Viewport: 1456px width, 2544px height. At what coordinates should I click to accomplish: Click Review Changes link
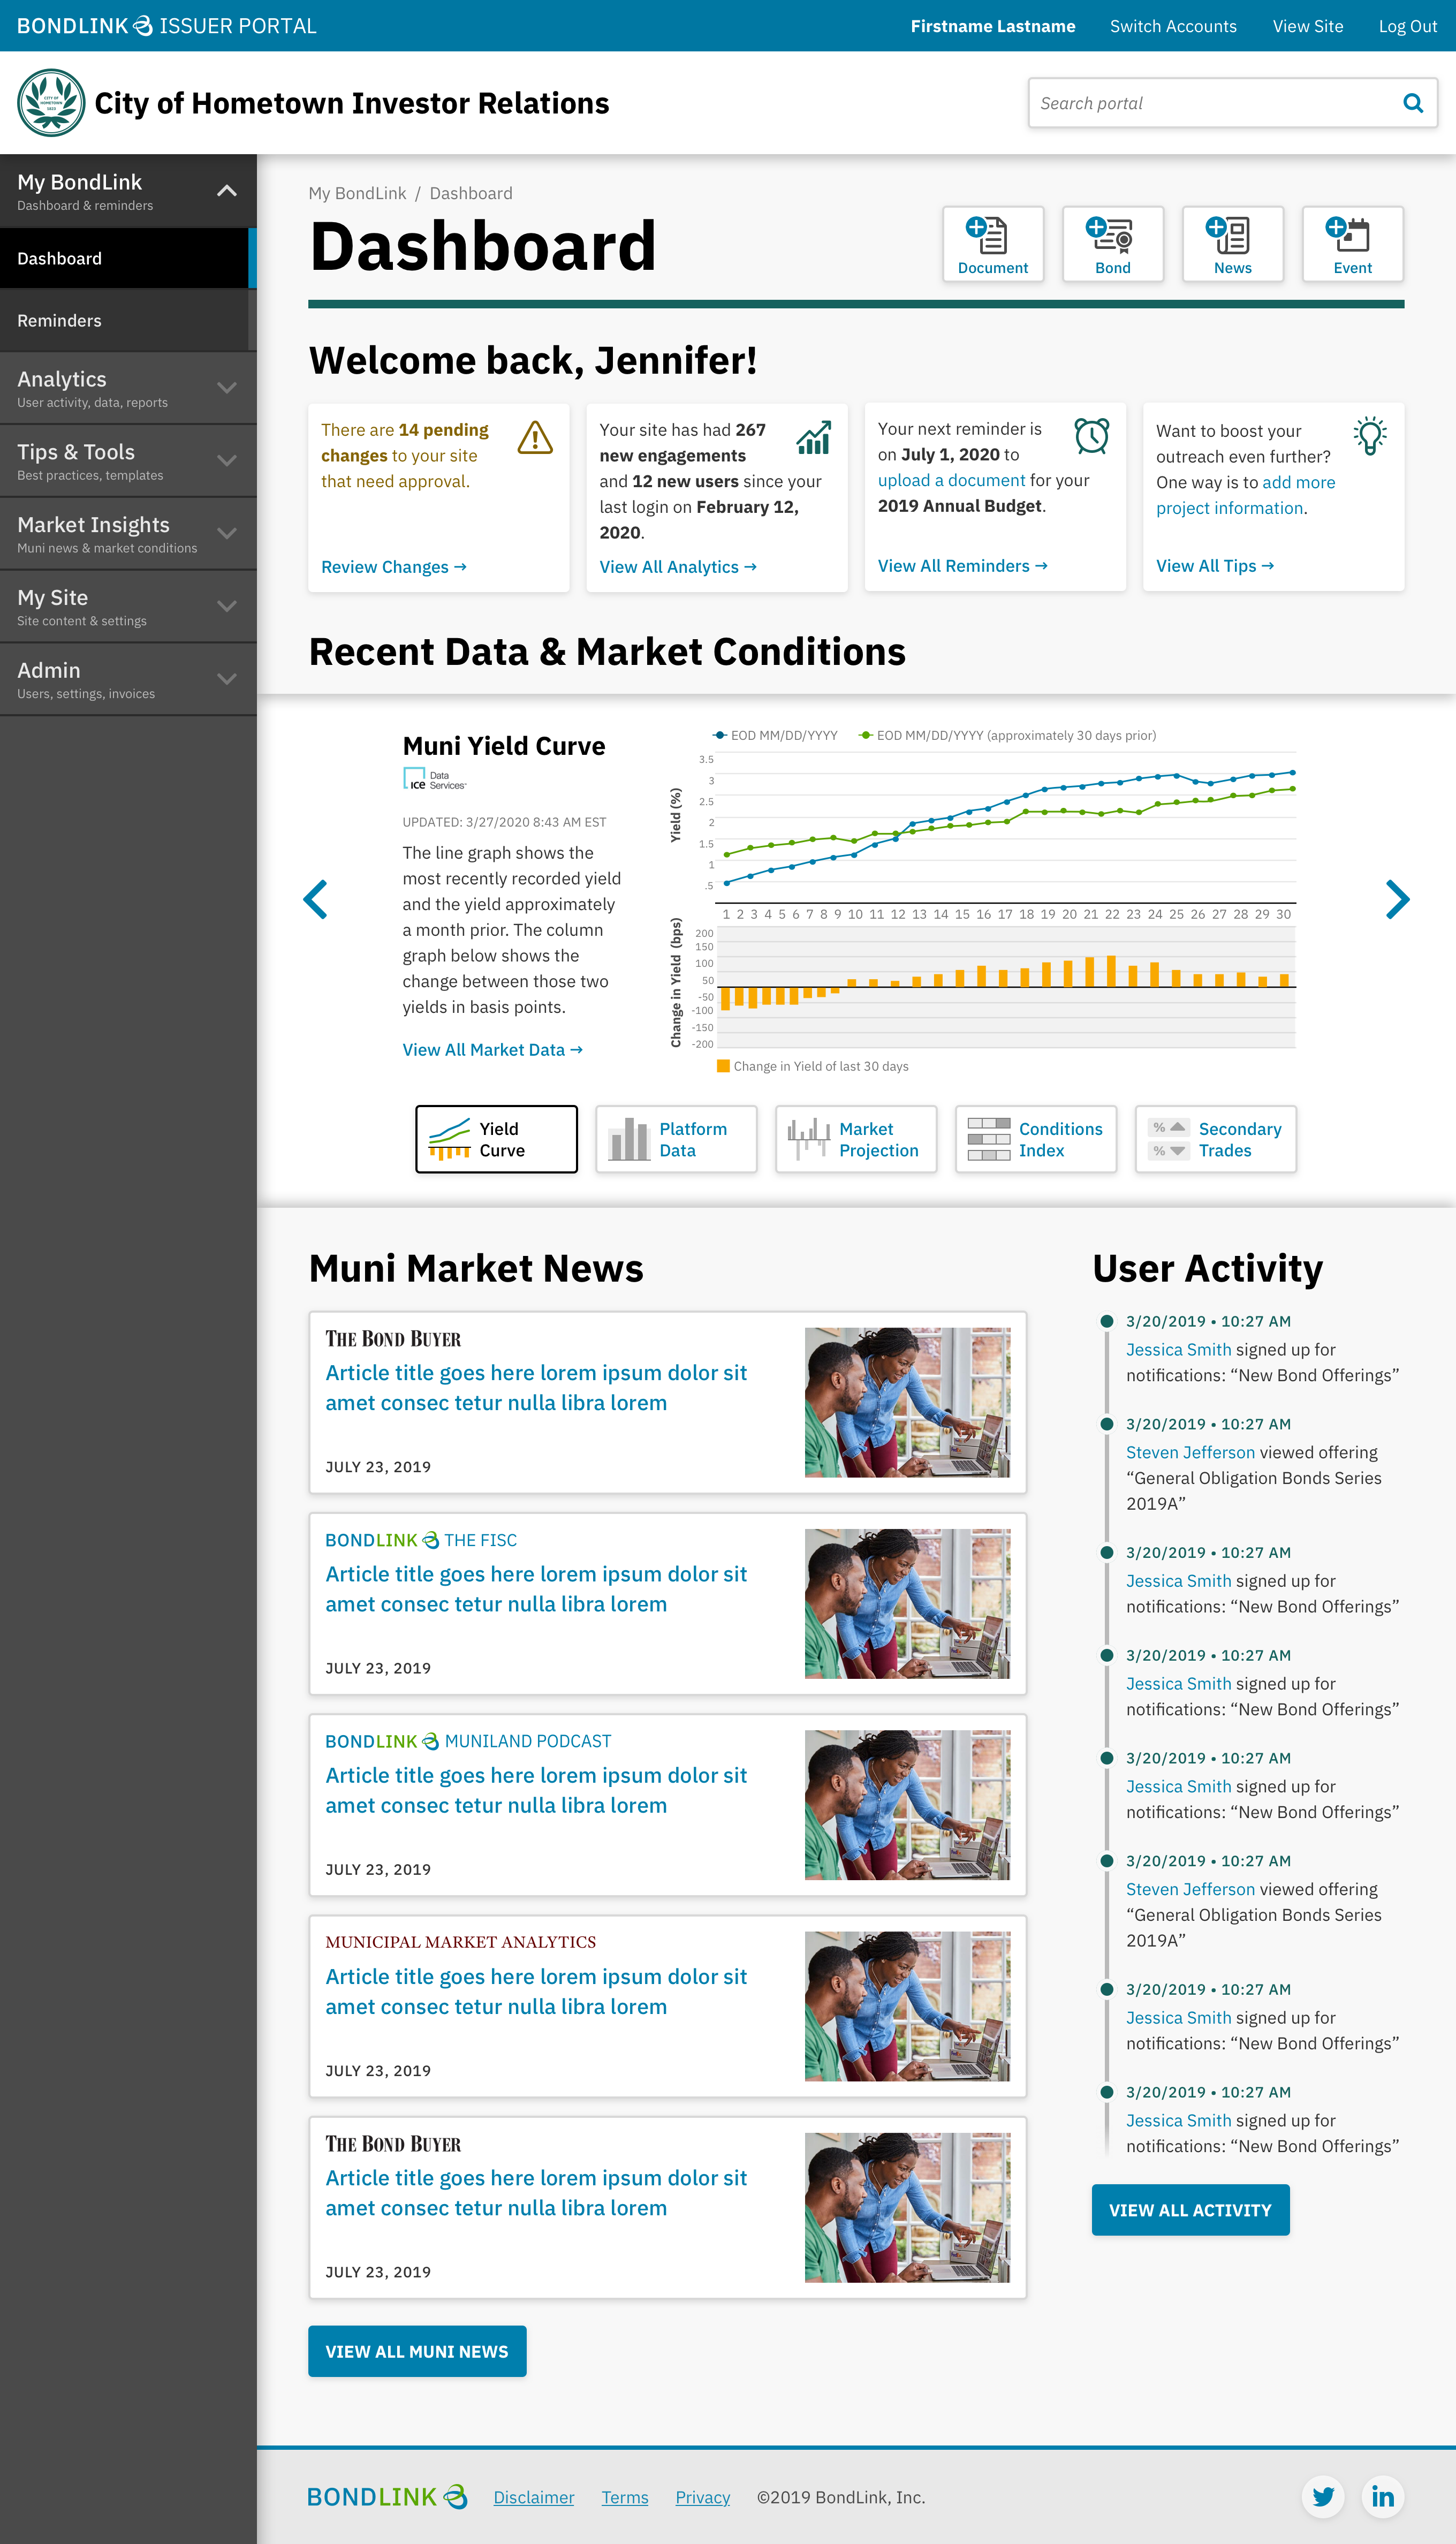tap(393, 567)
